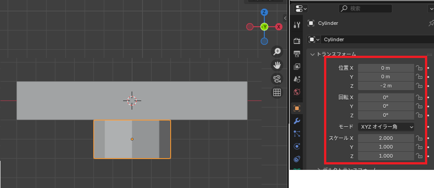
Task: Click the blue Z axis on gizmo
Action: [x=264, y=13]
